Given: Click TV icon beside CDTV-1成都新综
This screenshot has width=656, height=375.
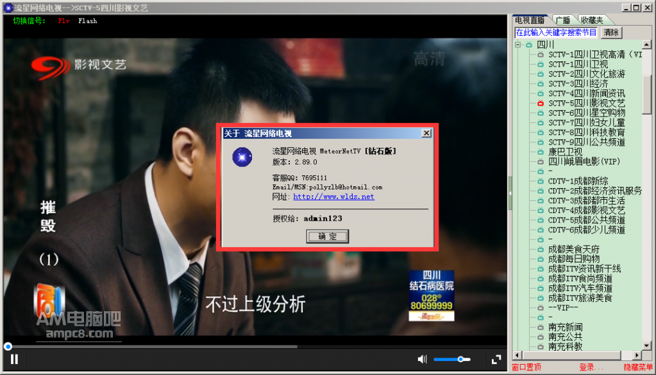Looking at the screenshot, I should click(x=541, y=181).
